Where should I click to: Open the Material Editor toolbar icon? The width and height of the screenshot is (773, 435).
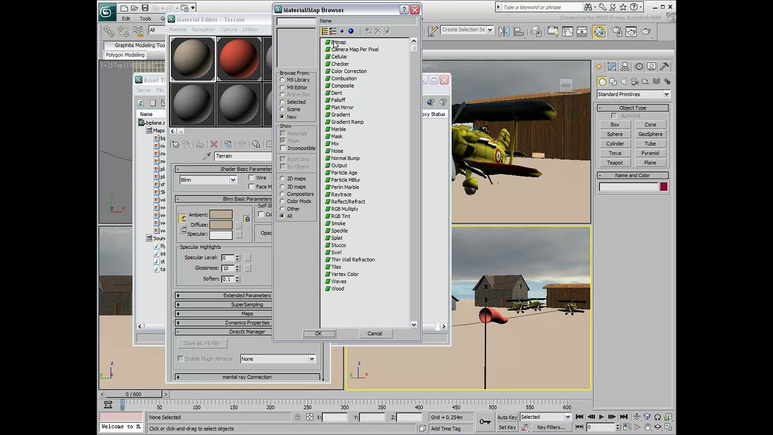click(x=600, y=31)
